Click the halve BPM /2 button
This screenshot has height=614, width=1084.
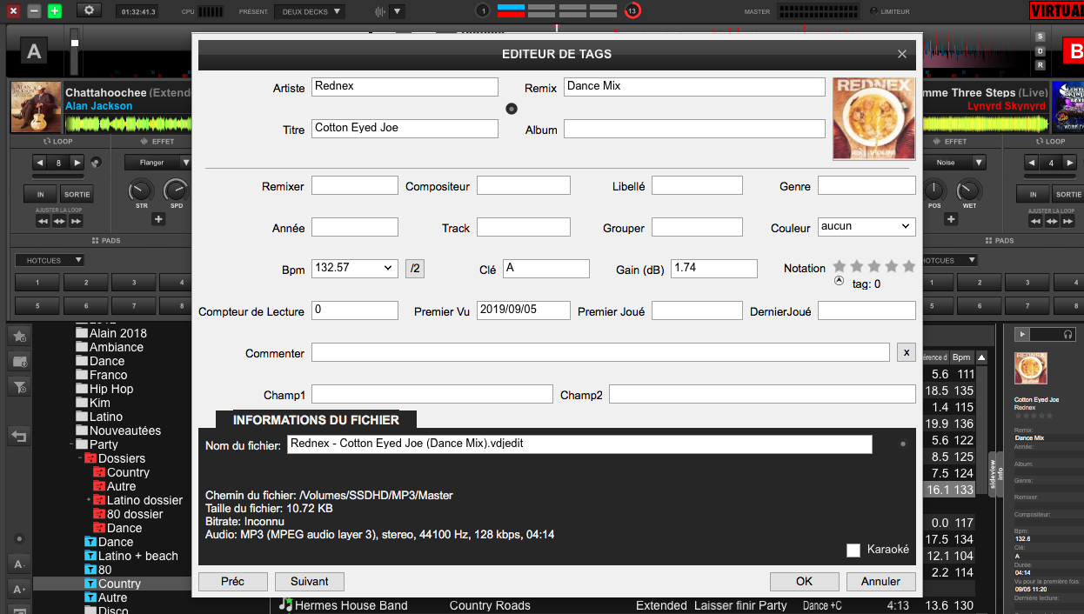point(415,269)
